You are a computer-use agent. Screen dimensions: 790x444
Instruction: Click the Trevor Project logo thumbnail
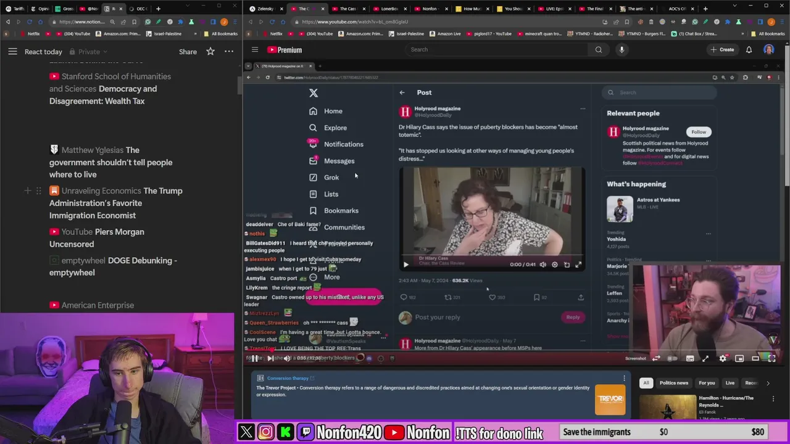point(610,399)
